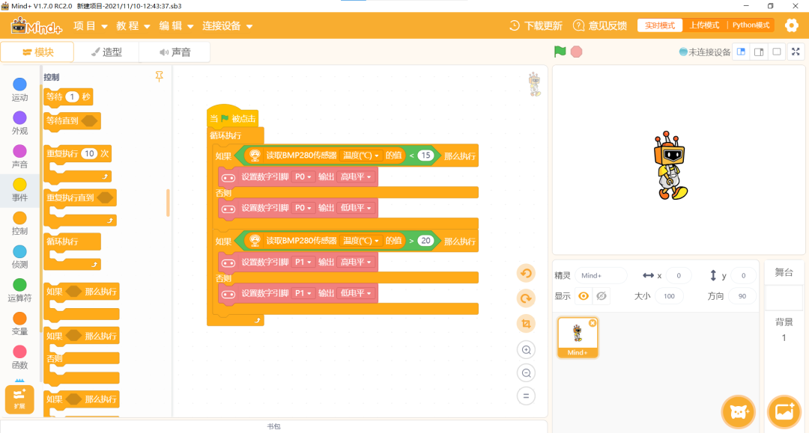The width and height of the screenshot is (809, 433).
Task: Zoom out the script workspace
Action: click(x=526, y=372)
